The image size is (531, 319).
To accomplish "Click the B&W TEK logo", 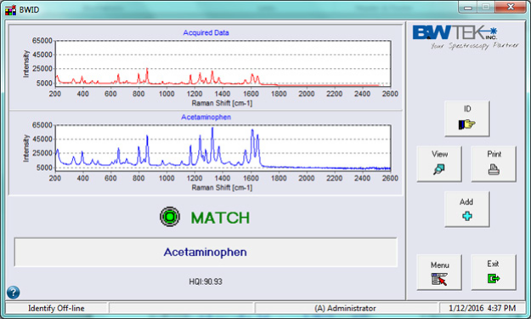I will (465, 37).
